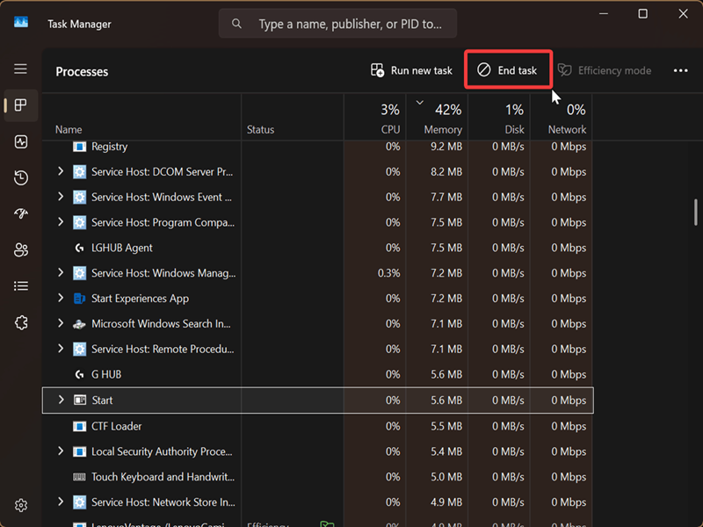The image size is (703, 527).
Task: Click the Service Host: Network Store gear icon
Action: point(79,502)
